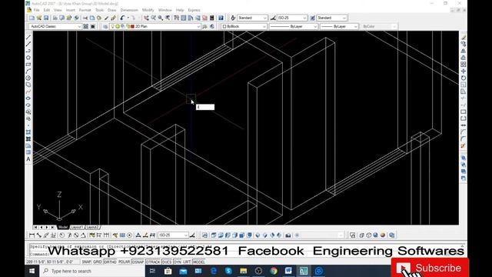Open the text style Standard dropdown
Viewport: 492px width, 277px height.
click(x=252, y=18)
